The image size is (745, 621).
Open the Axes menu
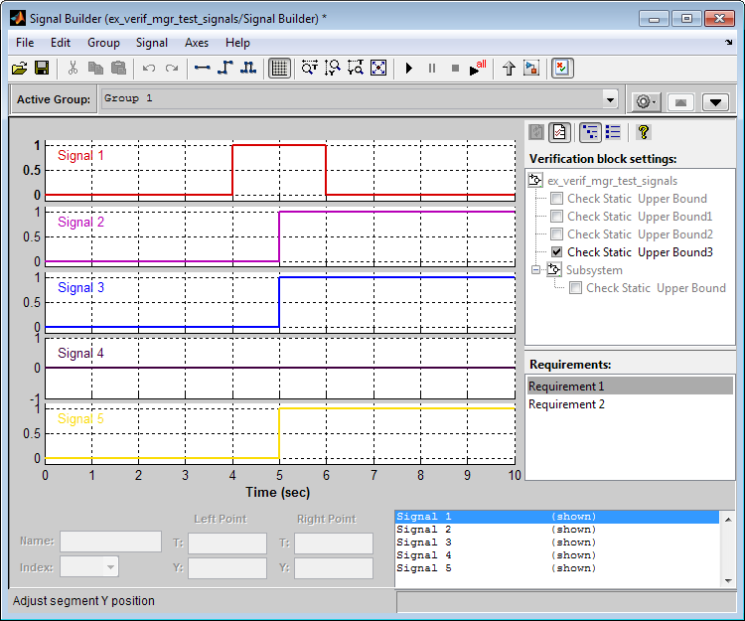coord(196,43)
